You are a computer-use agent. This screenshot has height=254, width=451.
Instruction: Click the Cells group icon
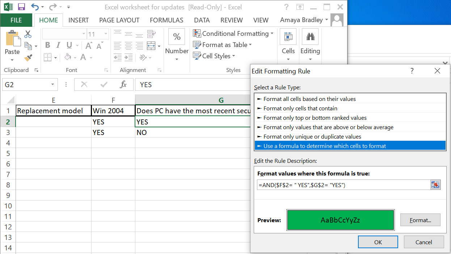pyautogui.click(x=288, y=37)
